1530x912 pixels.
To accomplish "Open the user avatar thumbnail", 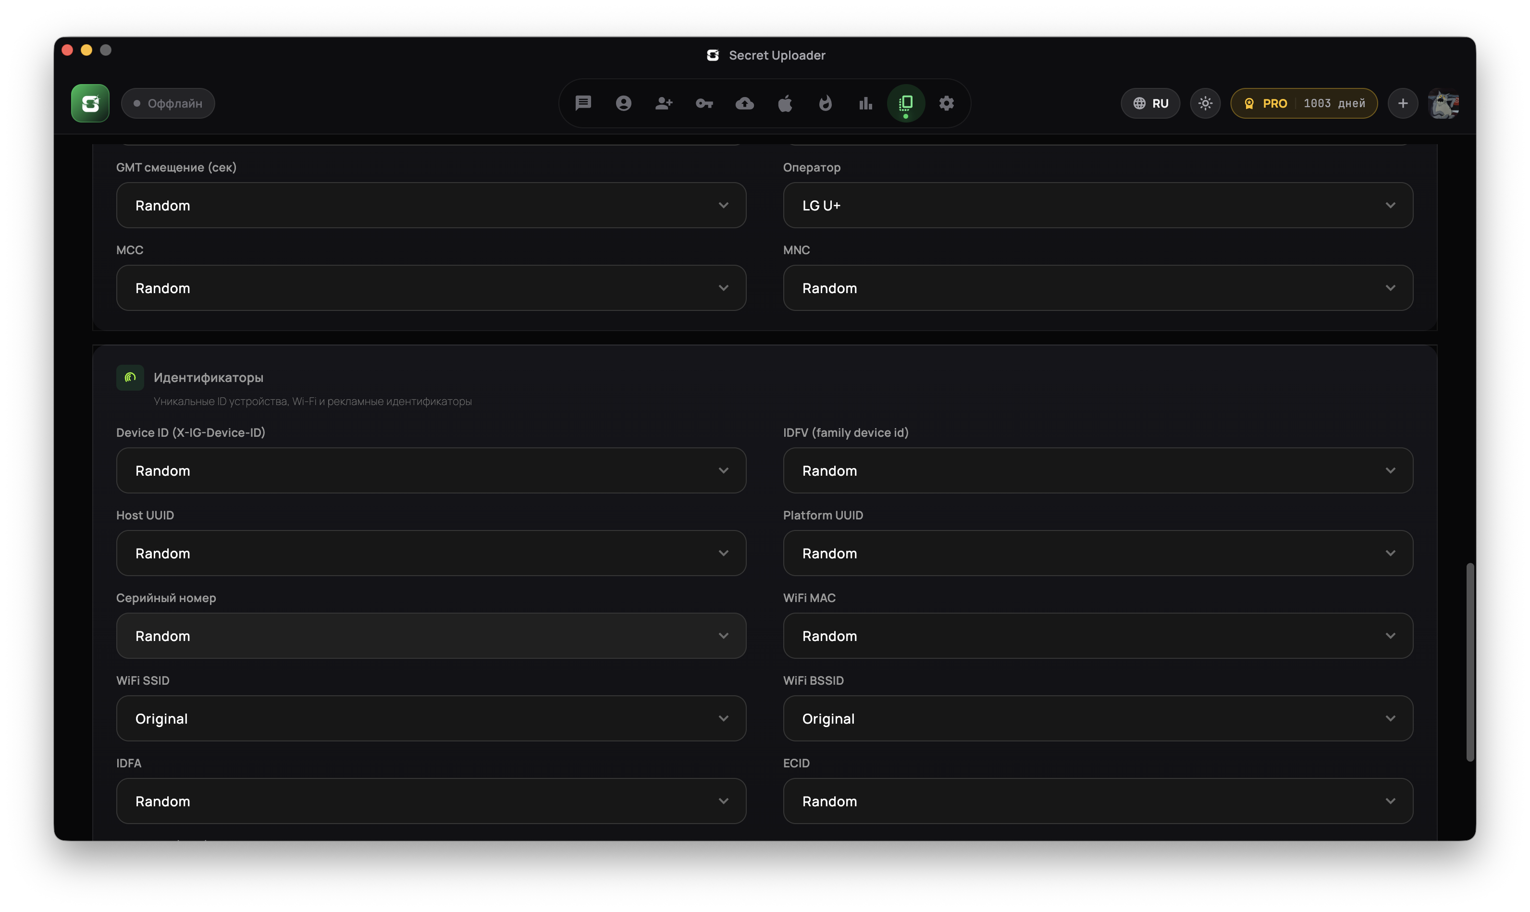I will tap(1444, 103).
